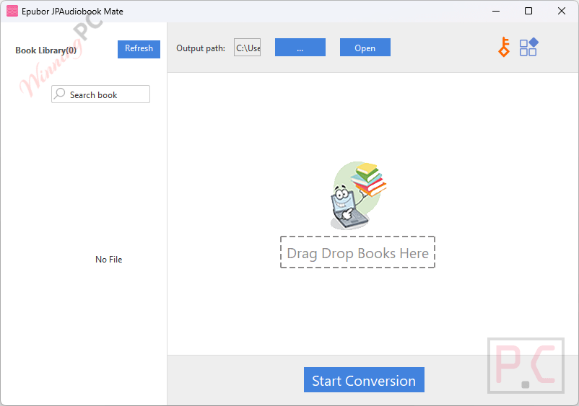Refresh the book library
Image resolution: width=579 pixels, height=406 pixels.
[x=139, y=49]
